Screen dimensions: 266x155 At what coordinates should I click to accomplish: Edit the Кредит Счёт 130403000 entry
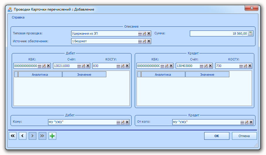pyautogui.click(x=206, y=66)
